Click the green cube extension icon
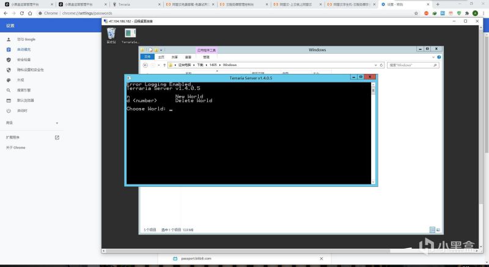The image size is (489, 267). pyautogui.click(x=435, y=13)
